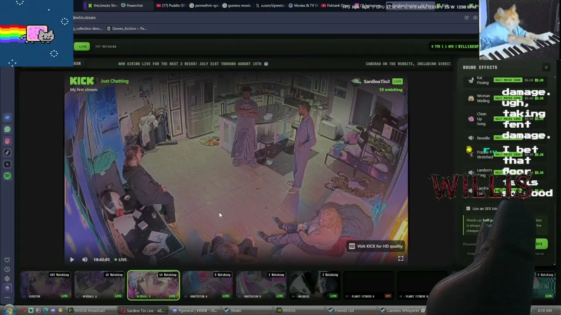The width and height of the screenshot is (561, 315).
Task: Open the Director camera thumbnail
Action: (46, 285)
